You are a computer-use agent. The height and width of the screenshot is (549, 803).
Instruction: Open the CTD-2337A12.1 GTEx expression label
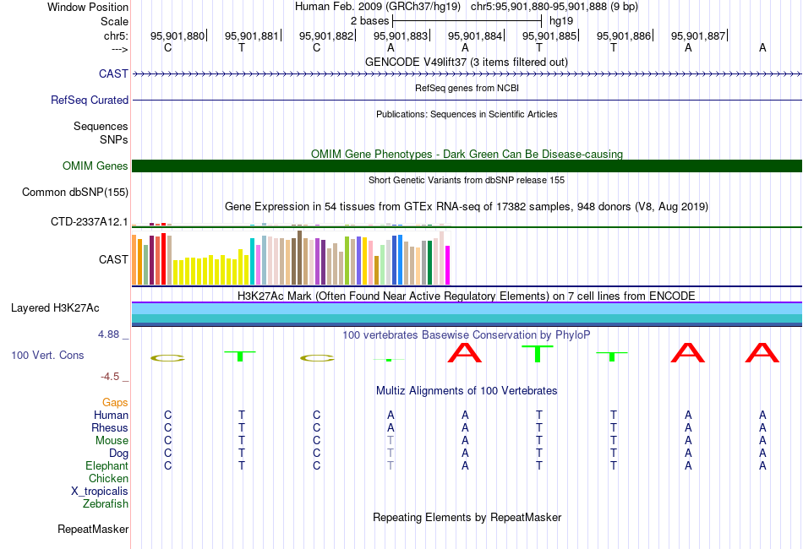(x=89, y=221)
